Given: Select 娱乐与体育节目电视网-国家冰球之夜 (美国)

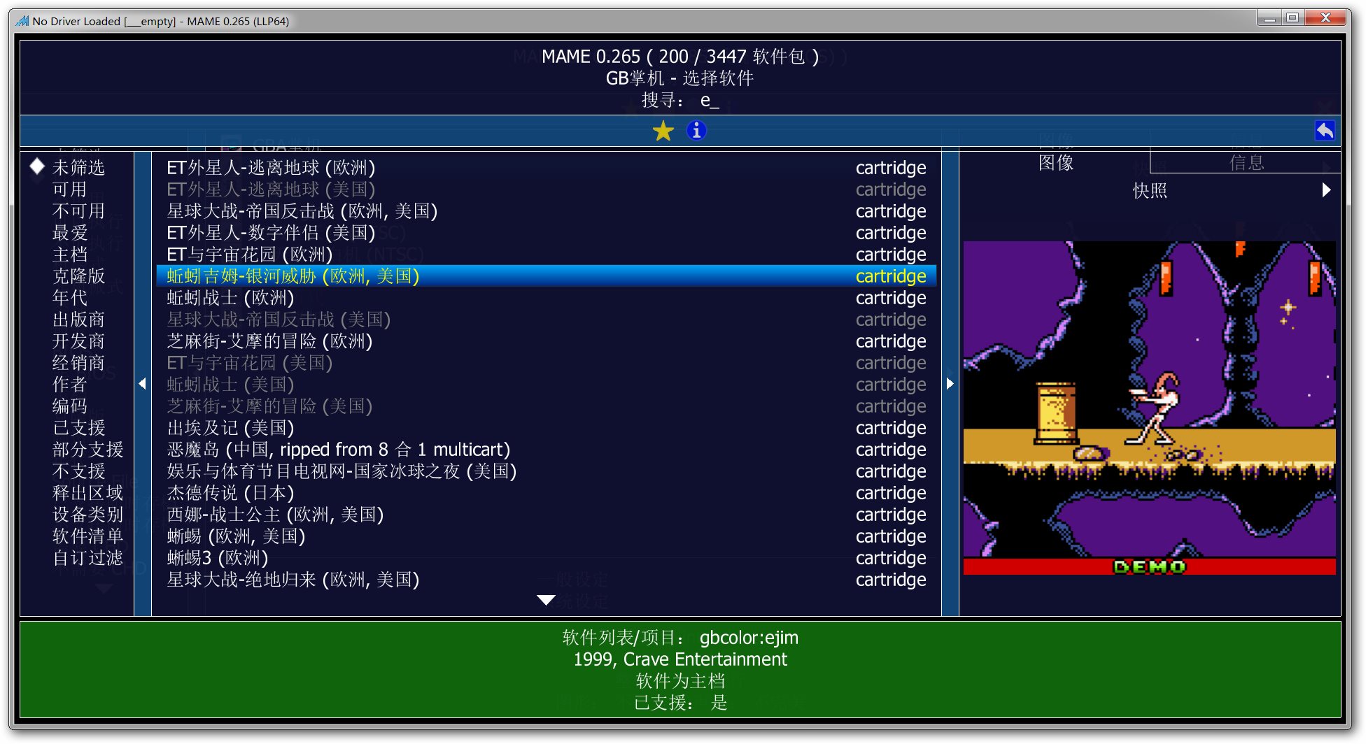Looking at the screenshot, I should (x=546, y=471).
